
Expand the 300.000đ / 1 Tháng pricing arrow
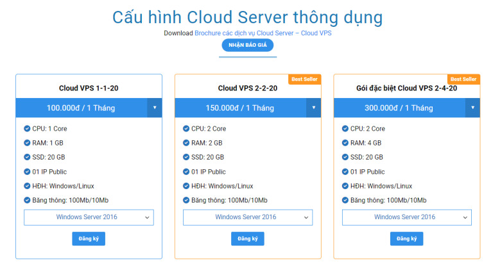[472, 108]
